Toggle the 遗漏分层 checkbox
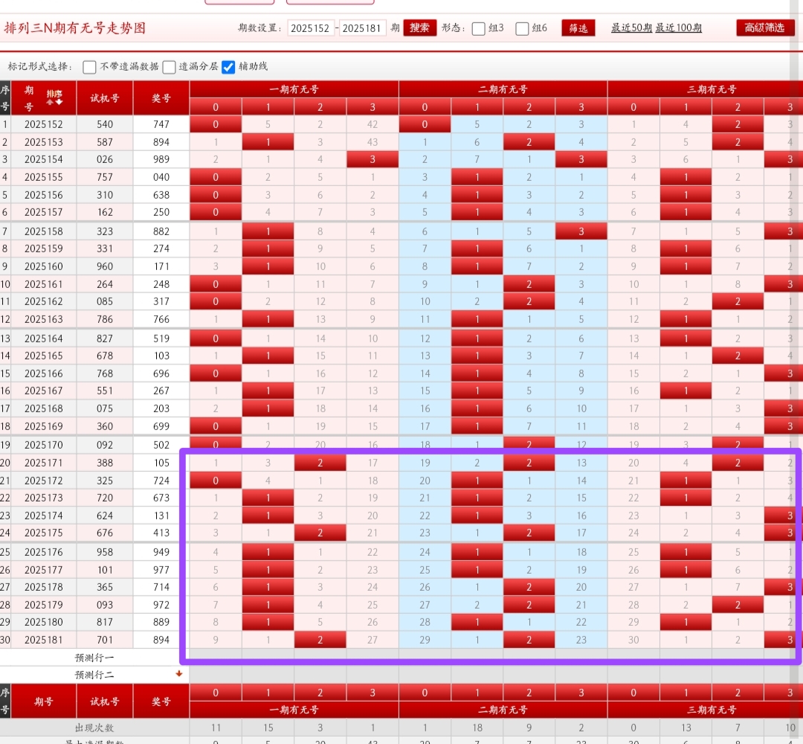Viewport: 803px width, 744px height. point(170,67)
